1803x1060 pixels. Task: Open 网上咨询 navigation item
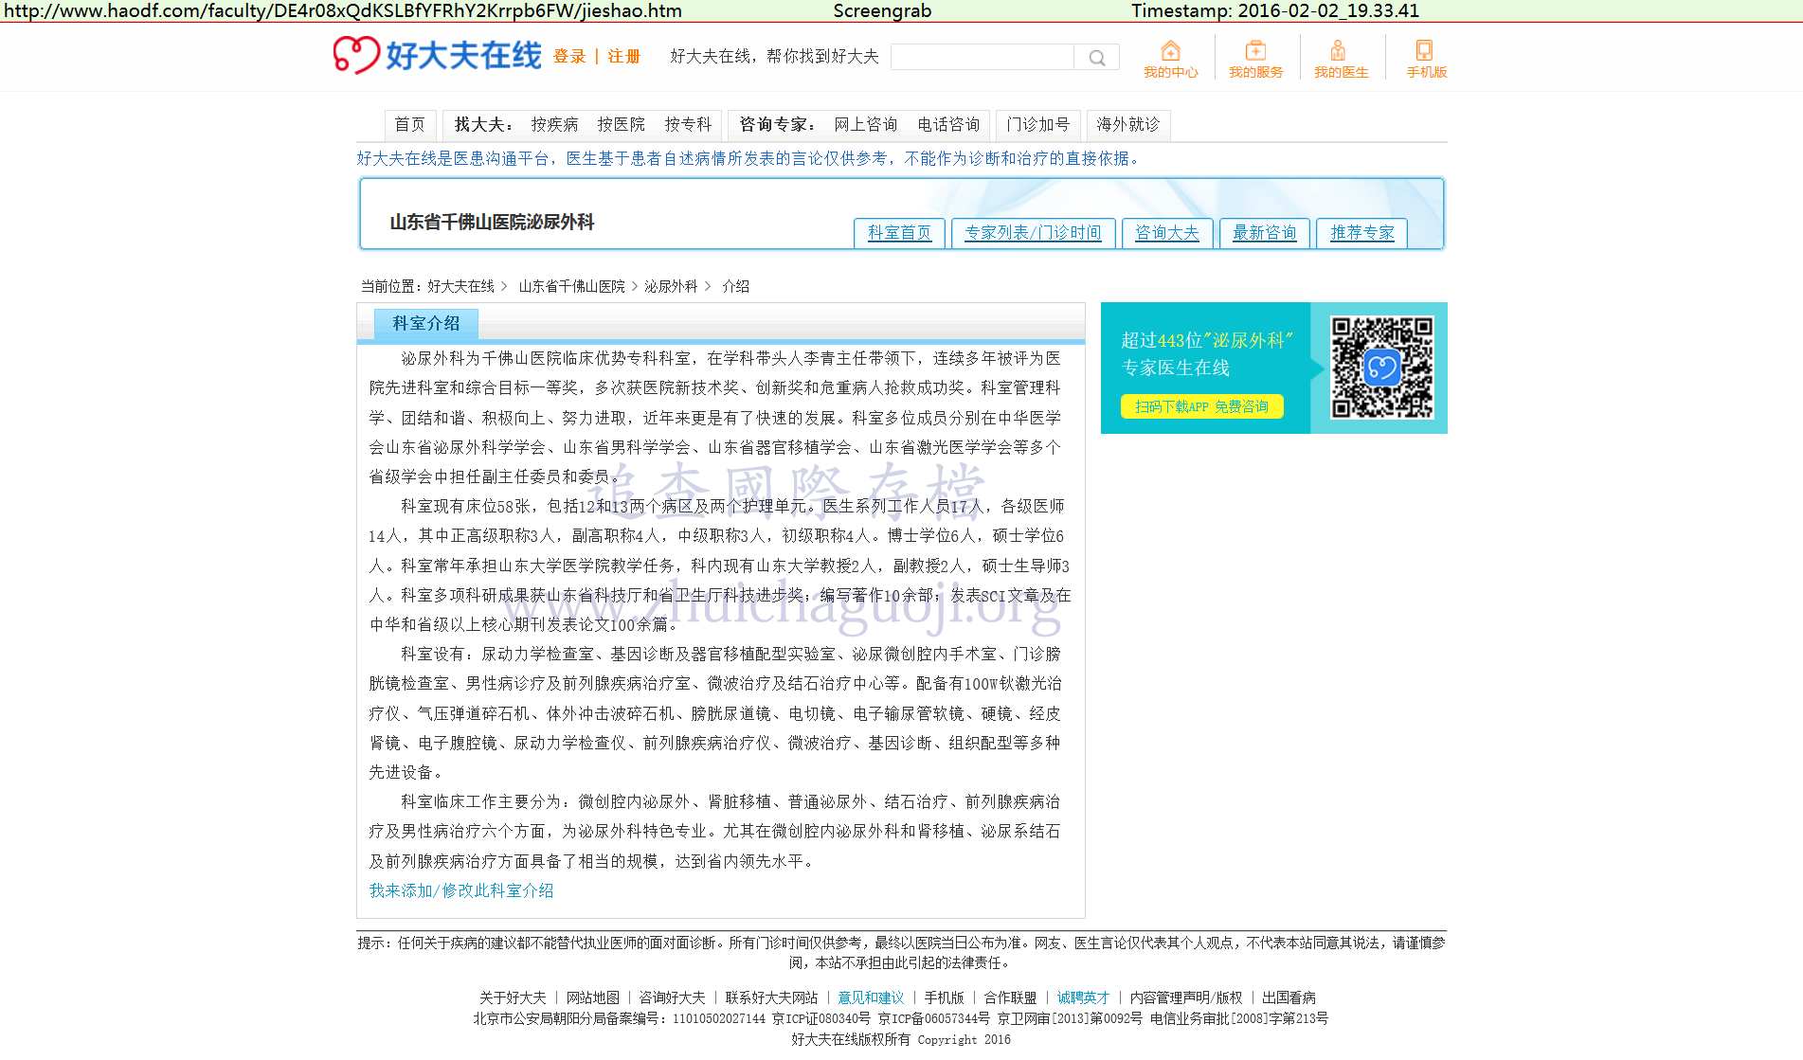865,125
